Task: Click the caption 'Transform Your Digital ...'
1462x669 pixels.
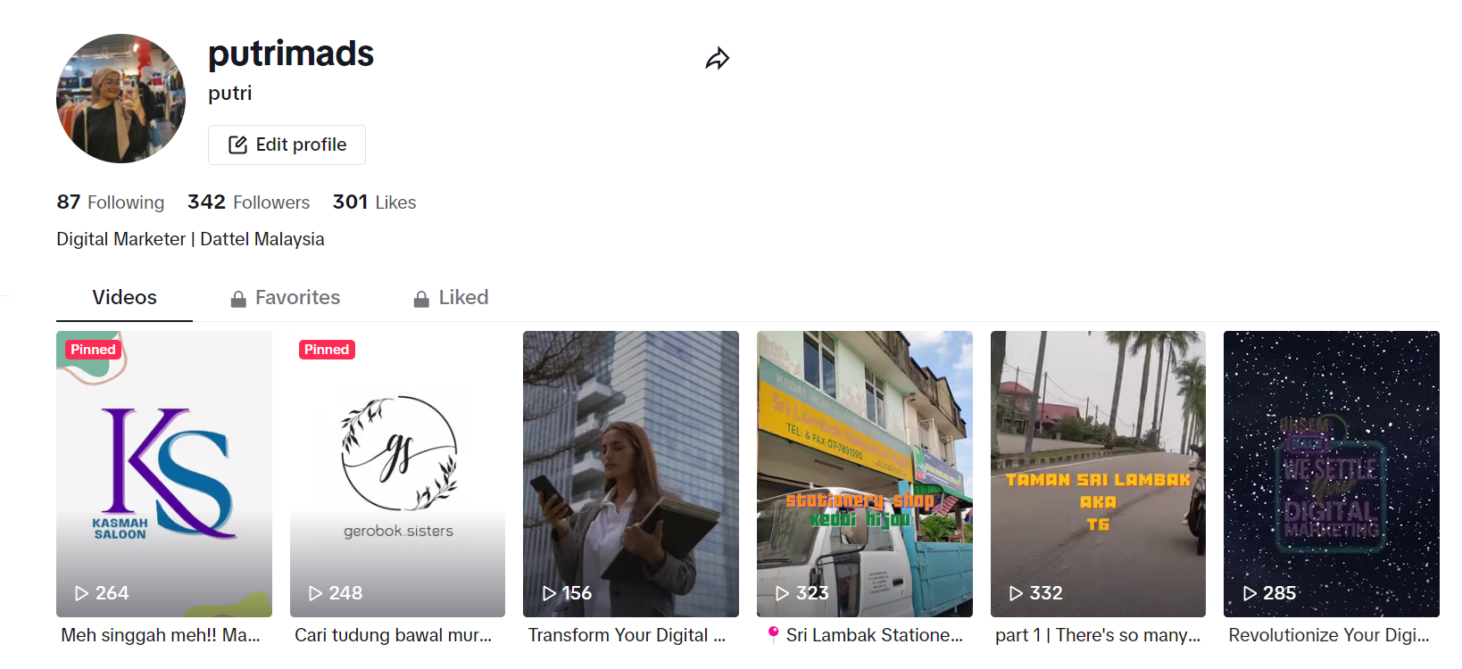Action: pos(627,635)
